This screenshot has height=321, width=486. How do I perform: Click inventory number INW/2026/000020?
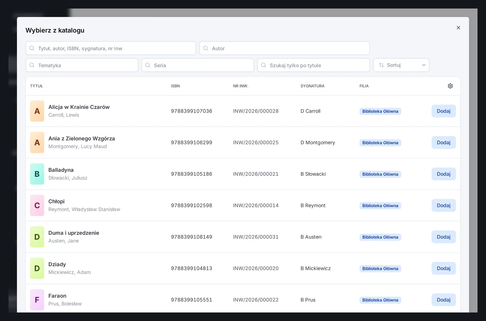[x=256, y=268]
